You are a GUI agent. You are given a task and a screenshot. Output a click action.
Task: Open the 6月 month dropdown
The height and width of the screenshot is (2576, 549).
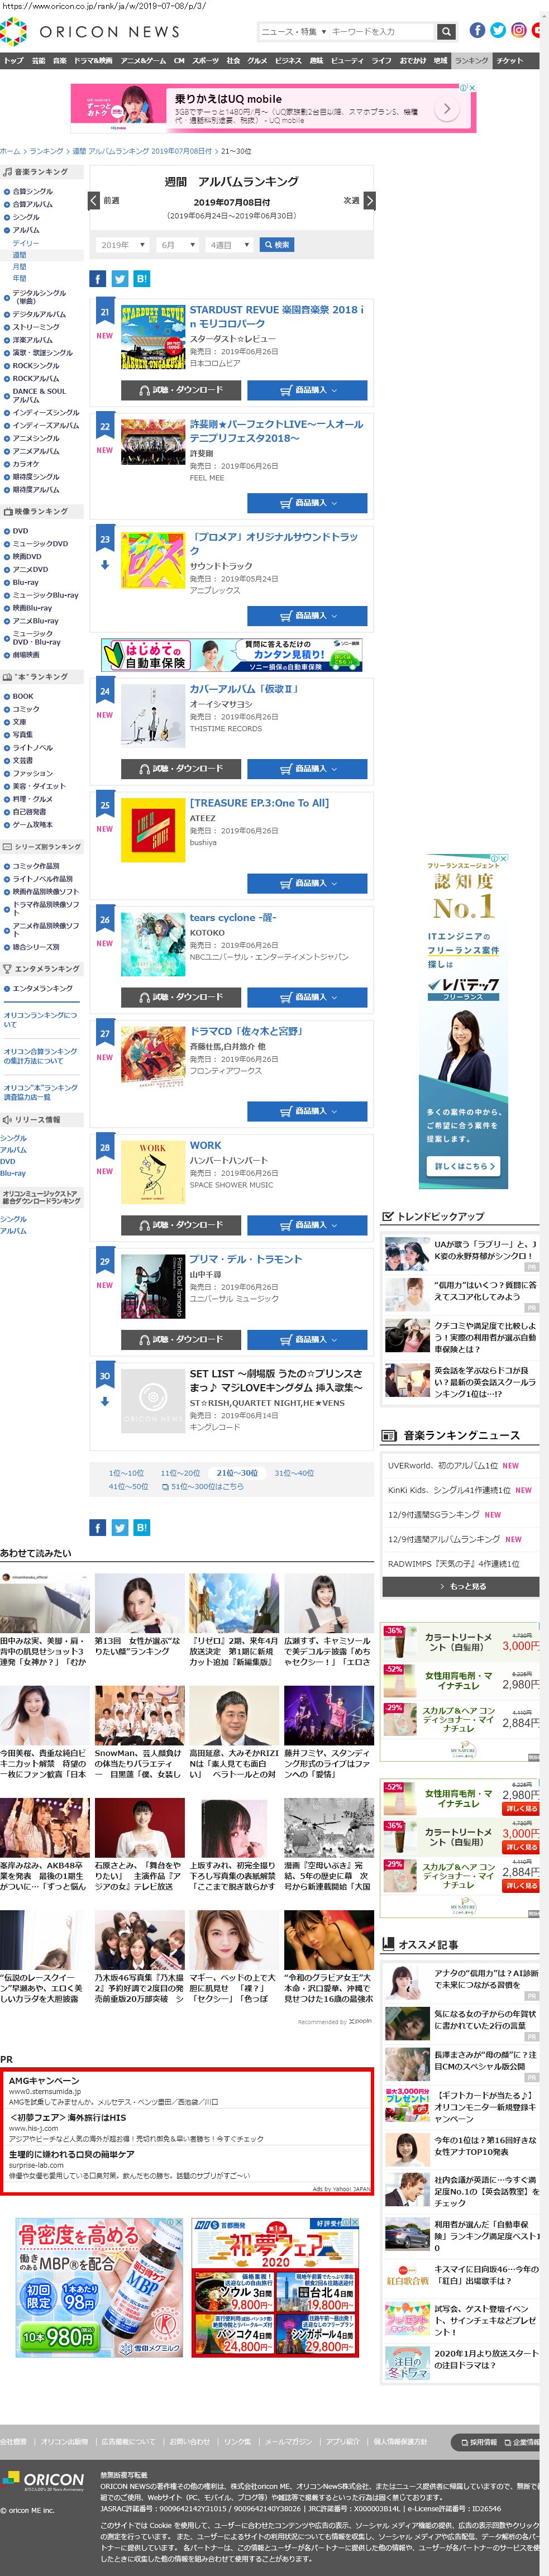click(x=177, y=245)
